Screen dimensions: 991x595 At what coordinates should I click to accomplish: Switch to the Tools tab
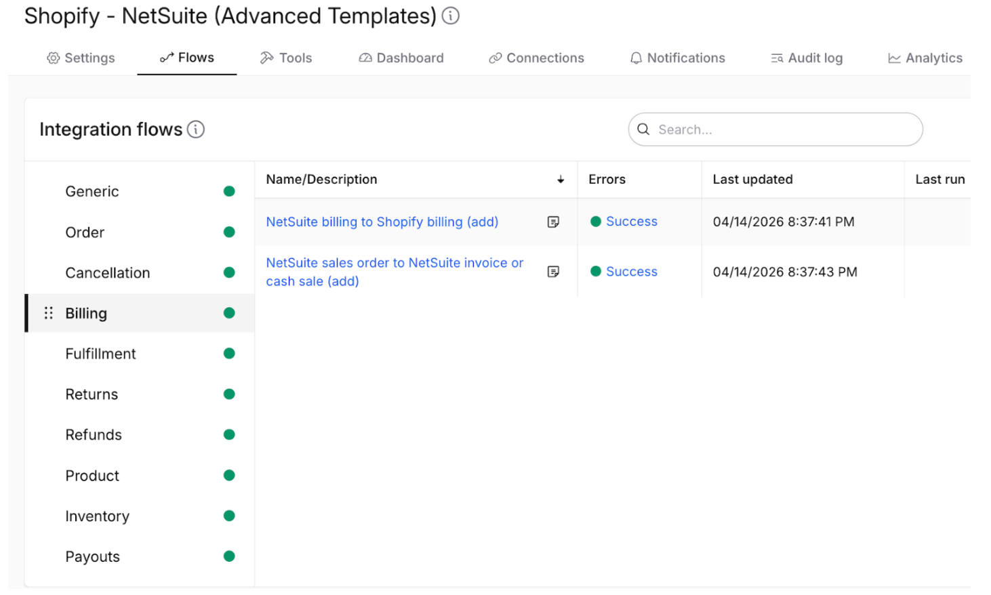pyautogui.click(x=286, y=58)
